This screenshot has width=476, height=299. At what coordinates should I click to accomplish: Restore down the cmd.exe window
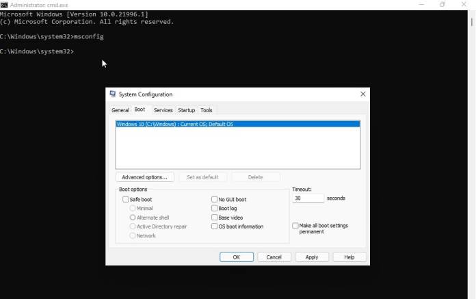click(x=442, y=5)
